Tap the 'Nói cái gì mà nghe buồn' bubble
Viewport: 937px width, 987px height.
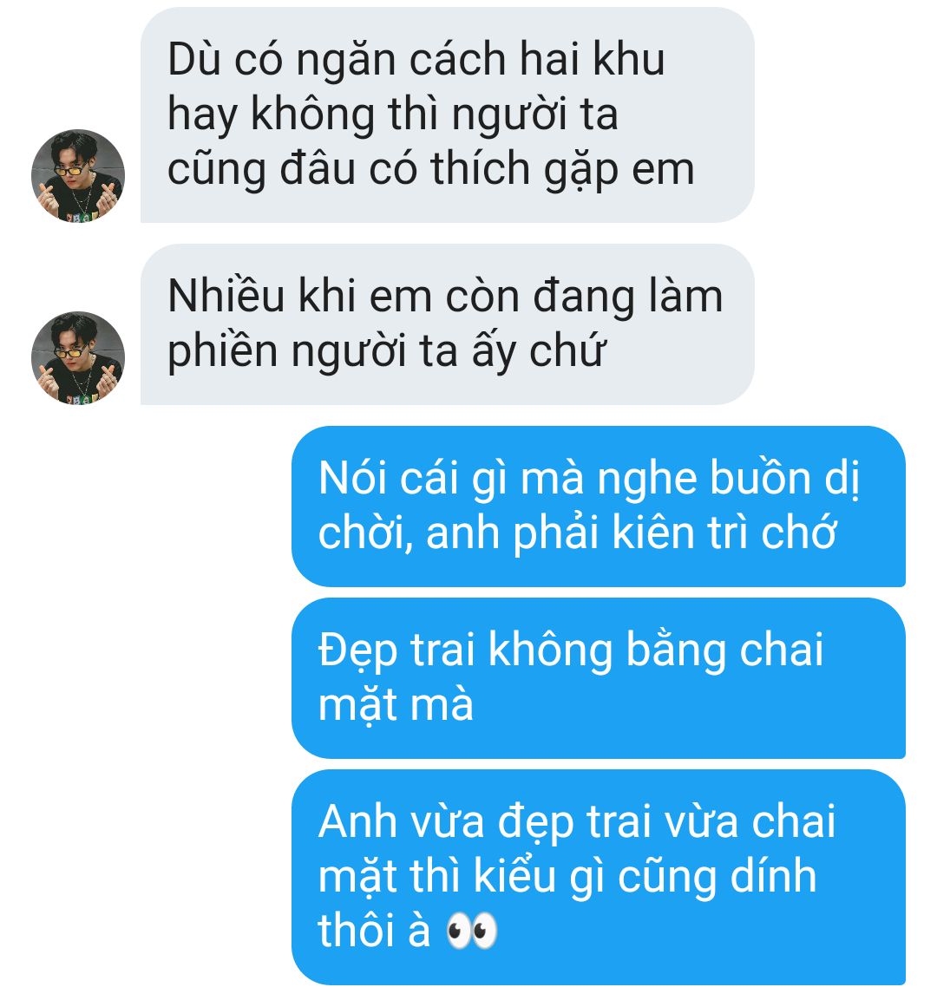pos(599,507)
